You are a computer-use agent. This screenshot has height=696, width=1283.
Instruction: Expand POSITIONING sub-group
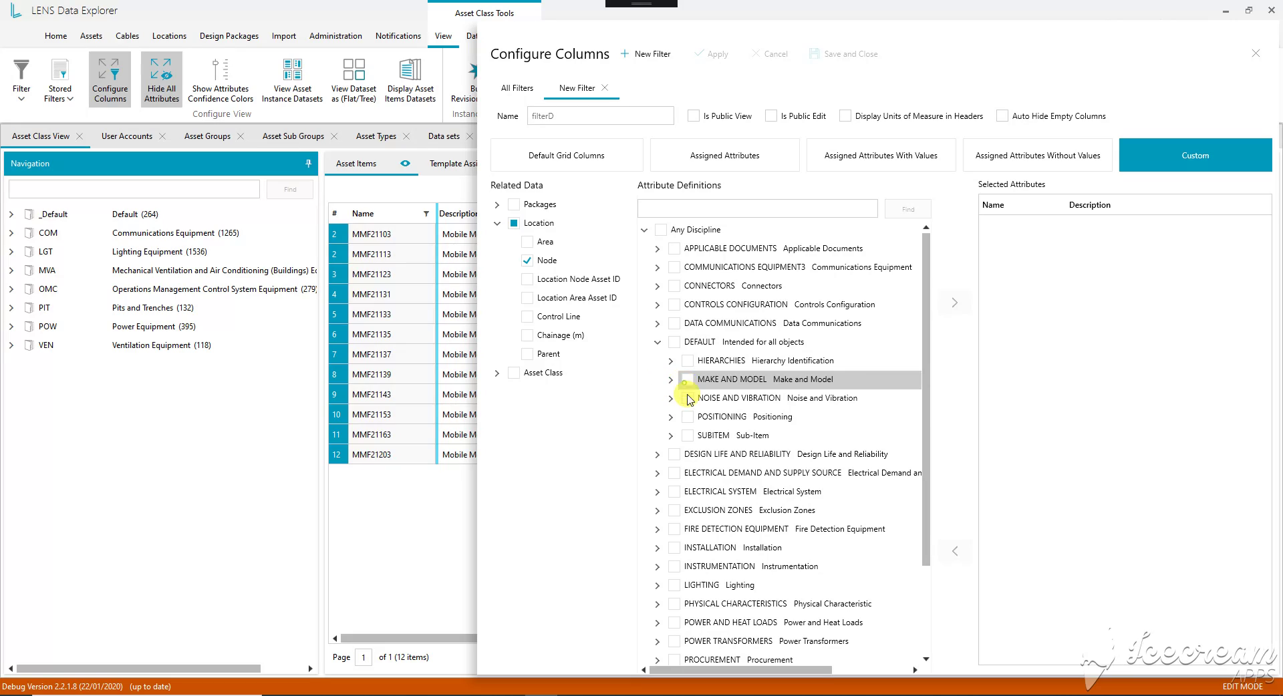(671, 417)
